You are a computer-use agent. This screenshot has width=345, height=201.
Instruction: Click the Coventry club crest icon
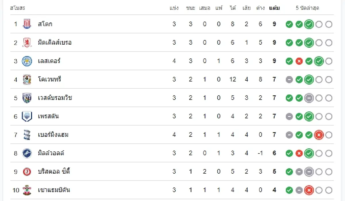27,79
